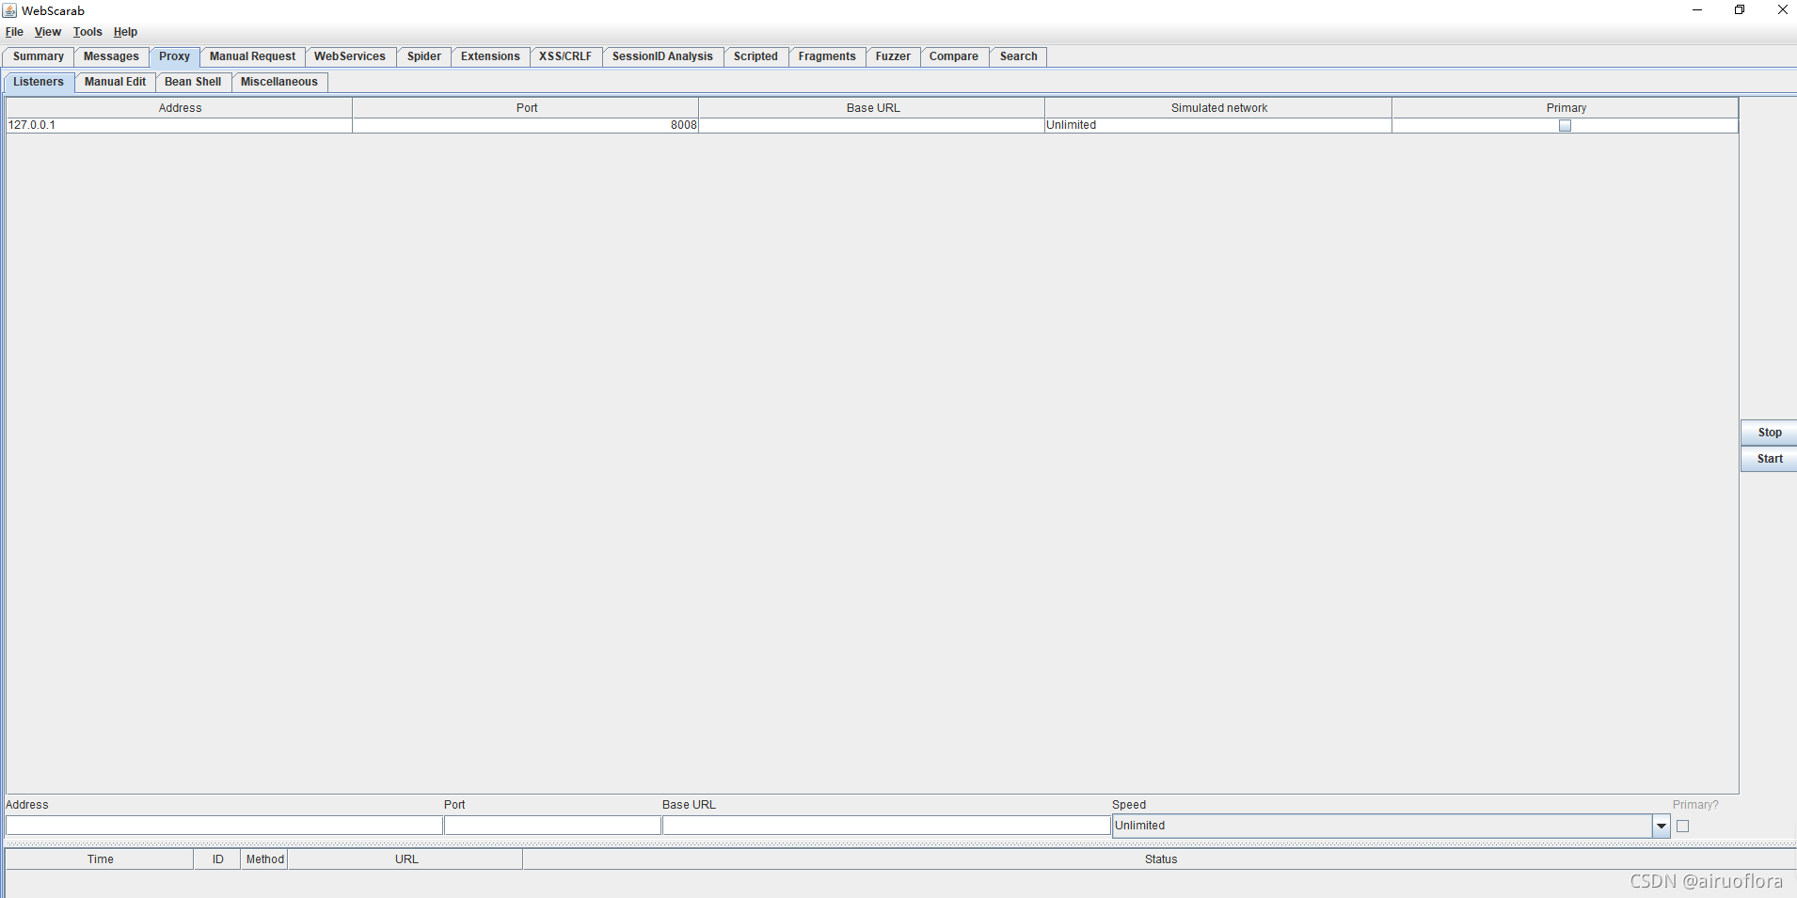Open the Bean Shell sub-tab
1797x898 pixels.
point(193,82)
